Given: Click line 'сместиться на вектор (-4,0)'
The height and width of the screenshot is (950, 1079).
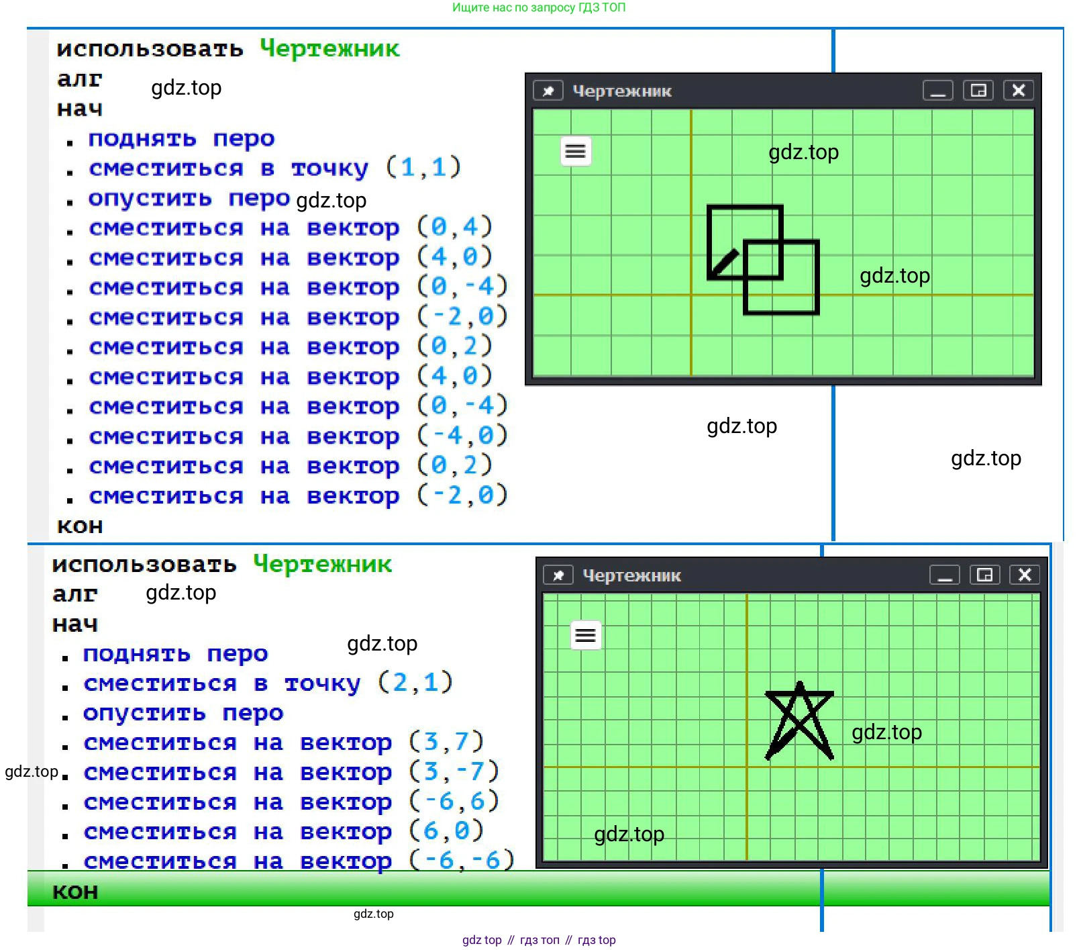Looking at the screenshot, I should [298, 436].
